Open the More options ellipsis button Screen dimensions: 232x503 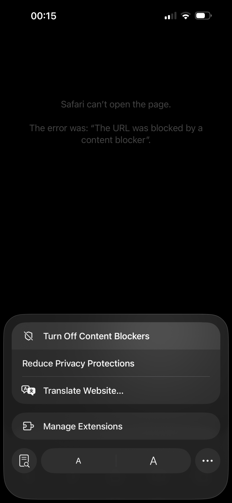pyautogui.click(x=208, y=461)
